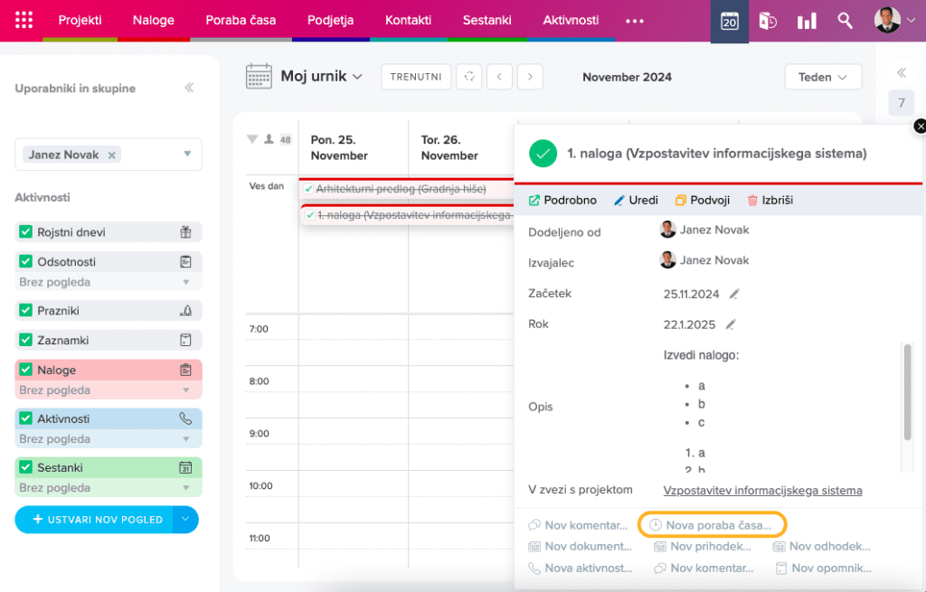
Task: Edit the Začetek date pencil icon
Action: pos(734,294)
